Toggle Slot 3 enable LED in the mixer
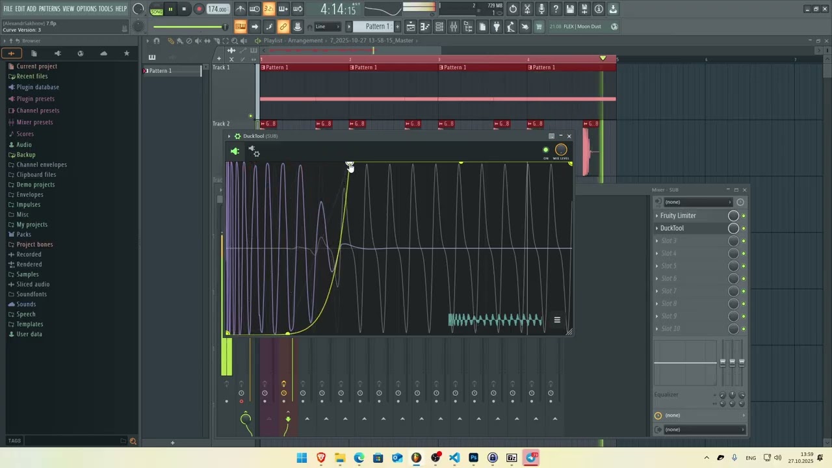832x468 pixels. [744, 241]
